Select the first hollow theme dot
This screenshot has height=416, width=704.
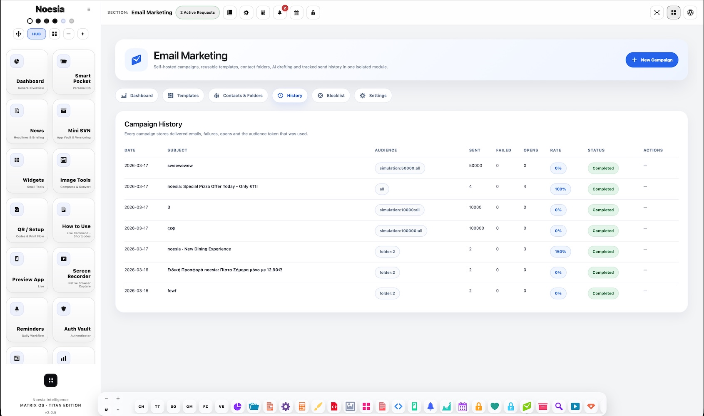[x=30, y=21]
